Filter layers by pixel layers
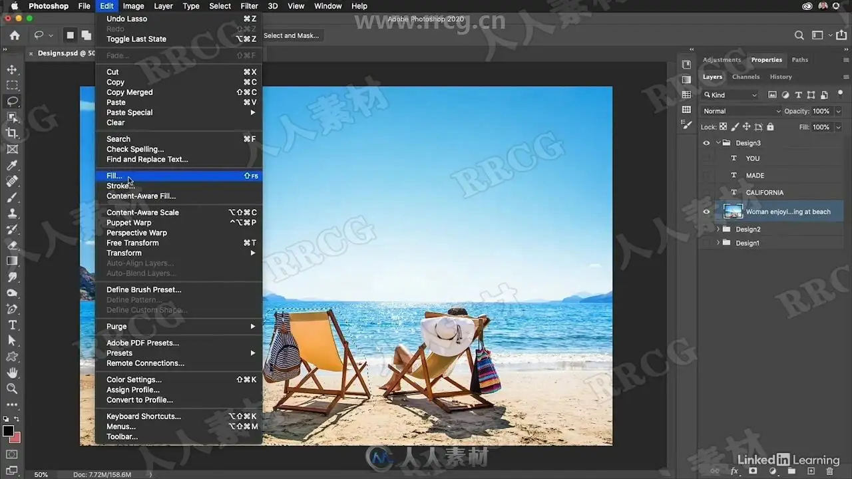Image resolution: width=852 pixels, height=479 pixels. pyautogui.click(x=773, y=95)
